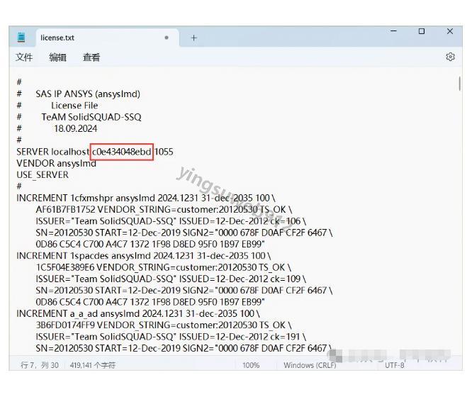The image size is (472, 397).
Task: Click the ck=106 issuer line
Action: (x=171, y=221)
